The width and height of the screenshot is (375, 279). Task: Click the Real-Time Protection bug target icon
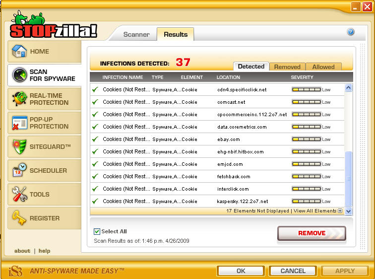point(19,99)
